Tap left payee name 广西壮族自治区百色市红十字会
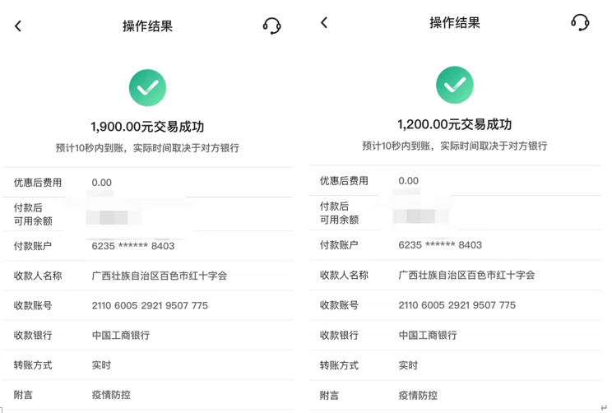The width and height of the screenshot is (612, 413). (x=160, y=276)
